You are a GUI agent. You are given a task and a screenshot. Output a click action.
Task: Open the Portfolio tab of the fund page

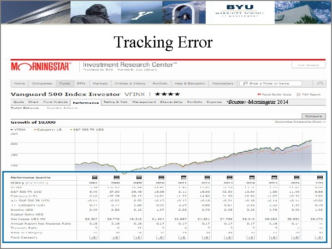point(195,102)
